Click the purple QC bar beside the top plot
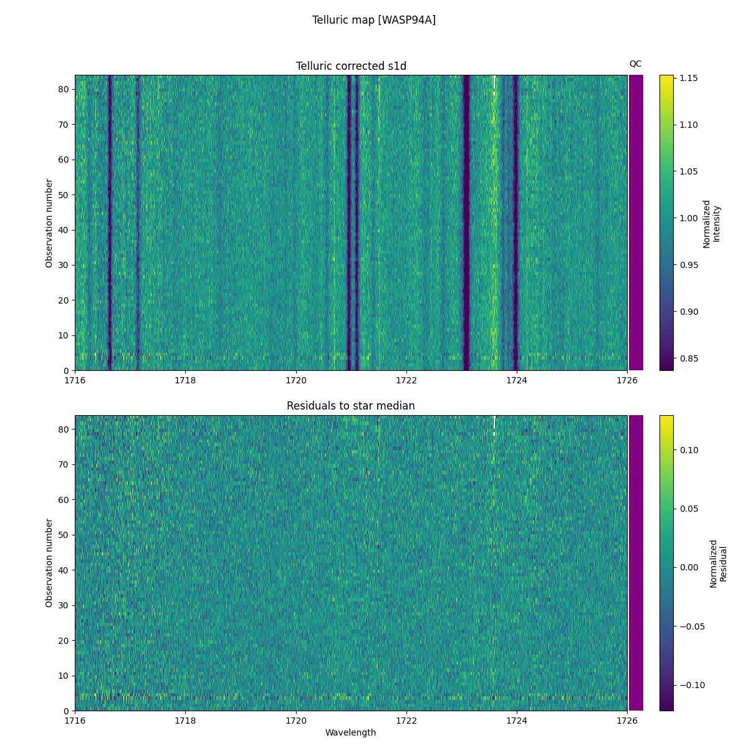 point(636,223)
